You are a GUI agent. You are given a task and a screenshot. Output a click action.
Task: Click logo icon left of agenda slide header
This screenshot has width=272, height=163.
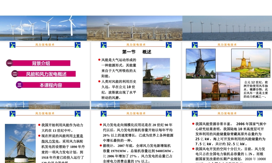coord(13,45)
